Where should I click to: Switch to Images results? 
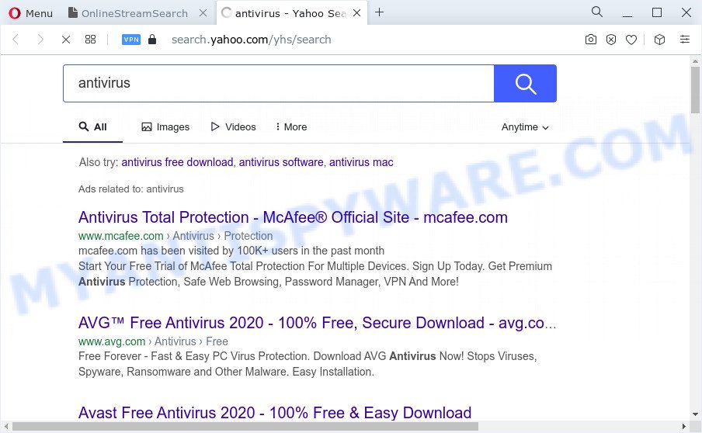pyautogui.click(x=165, y=127)
